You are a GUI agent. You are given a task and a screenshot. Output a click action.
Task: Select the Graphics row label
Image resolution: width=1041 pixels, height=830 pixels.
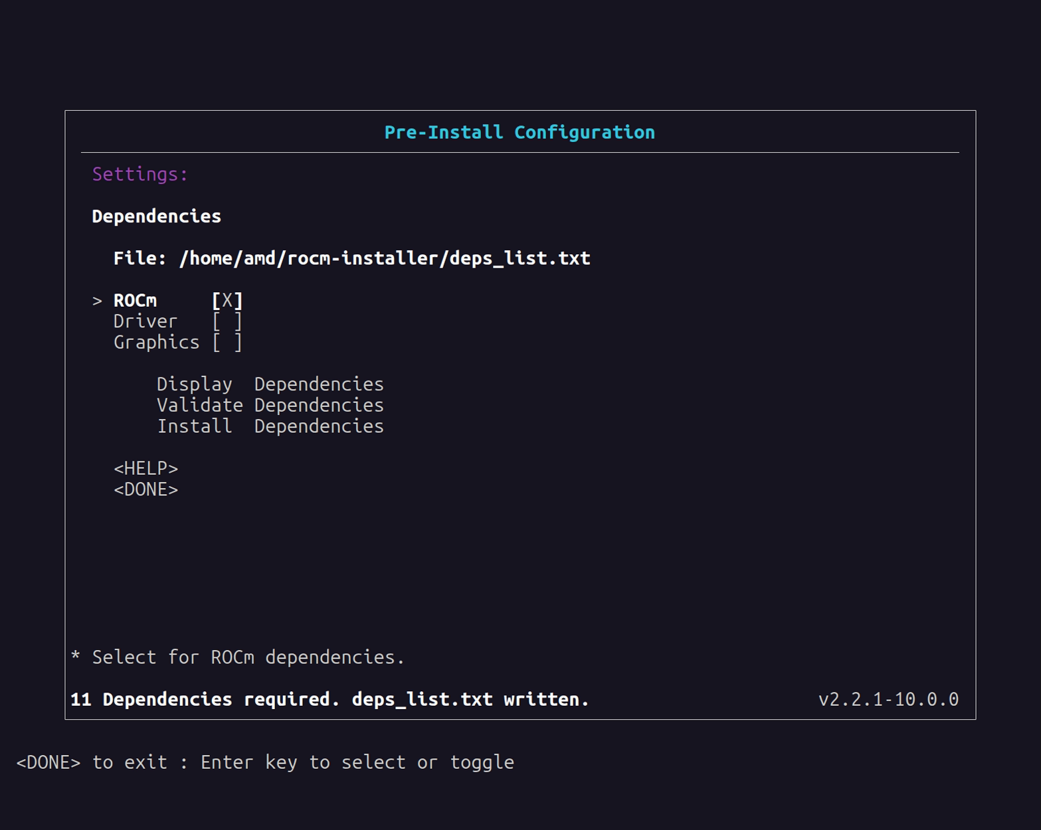157,343
